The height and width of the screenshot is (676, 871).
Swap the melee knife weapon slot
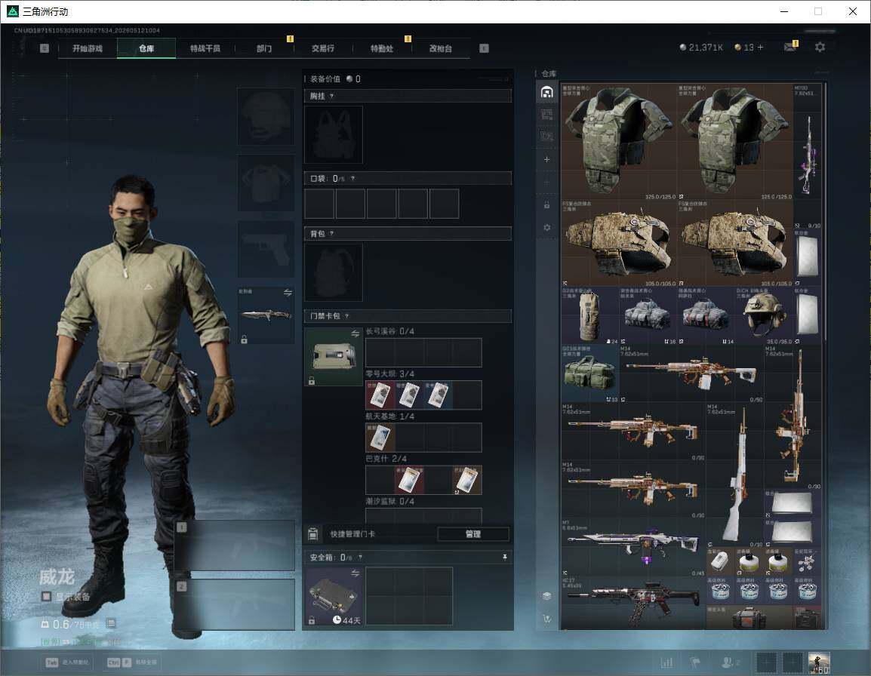(288, 293)
